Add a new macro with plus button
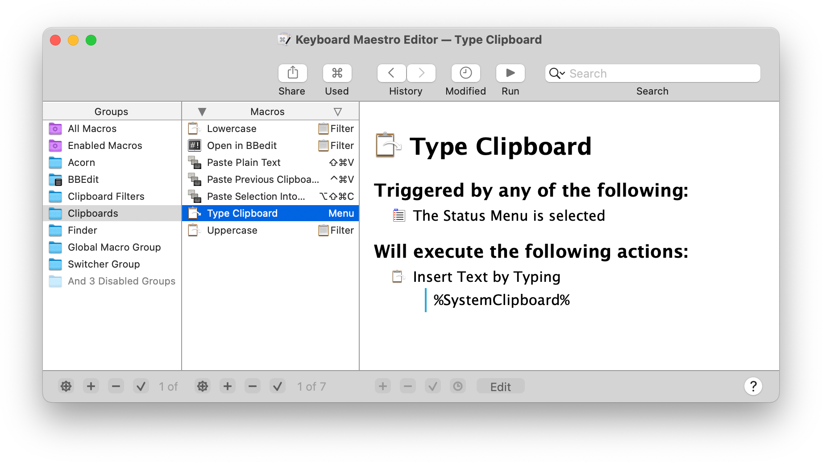This screenshot has height=462, width=822. coord(228,386)
